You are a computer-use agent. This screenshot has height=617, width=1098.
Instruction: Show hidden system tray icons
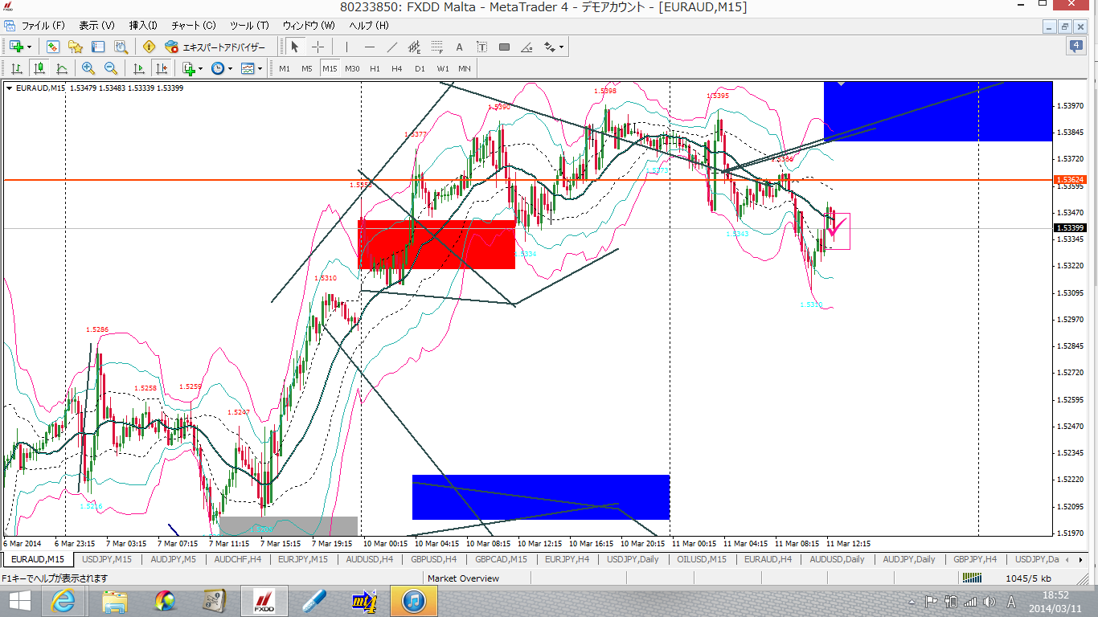coord(913,601)
